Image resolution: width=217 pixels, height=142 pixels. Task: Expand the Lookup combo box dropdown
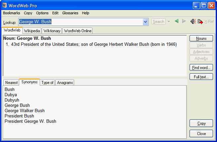click(x=145, y=22)
